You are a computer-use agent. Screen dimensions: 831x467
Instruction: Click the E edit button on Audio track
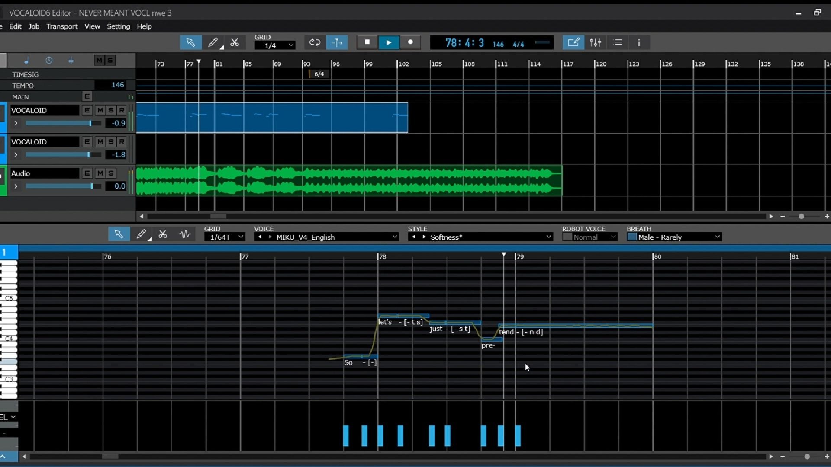point(87,173)
